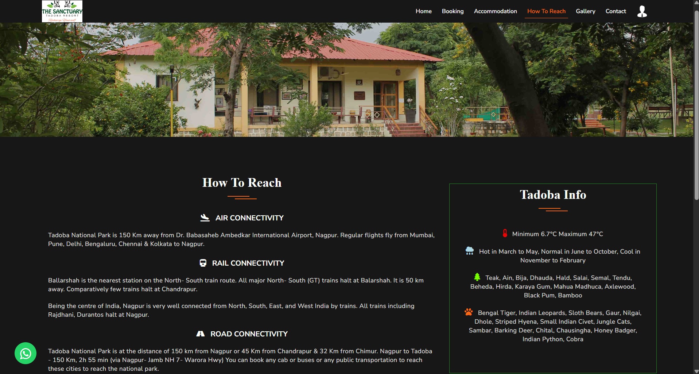This screenshot has width=699, height=374.
Task: Open the WhatsApp chat button
Action: 26,353
